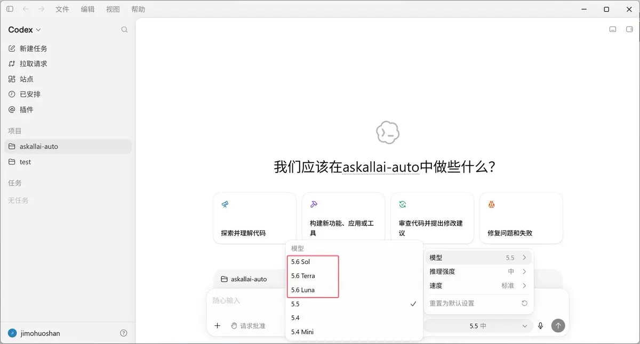Open the 帮助 menu
Screen dimensions: 640x344
(138, 9)
